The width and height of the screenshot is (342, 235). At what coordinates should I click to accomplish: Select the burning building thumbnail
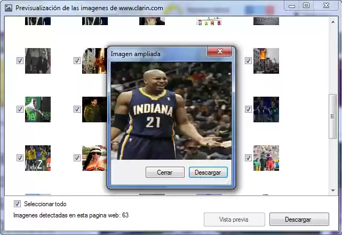click(x=266, y=61)
